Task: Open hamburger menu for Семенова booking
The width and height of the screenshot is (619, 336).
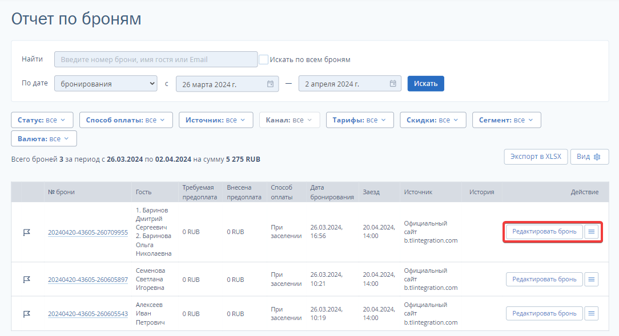Action: pyautogui.click(x=592, y=279)
